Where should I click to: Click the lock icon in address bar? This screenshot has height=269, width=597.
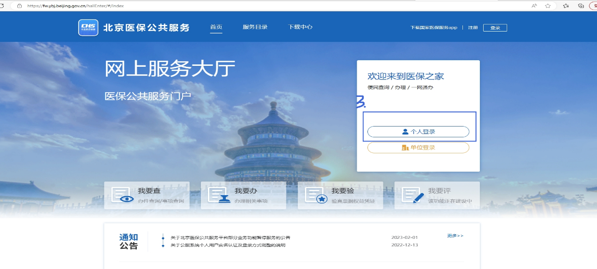point(19,6)
